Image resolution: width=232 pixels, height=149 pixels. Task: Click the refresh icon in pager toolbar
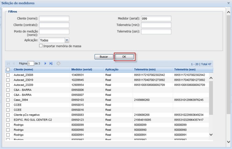[x=59, y=64]
